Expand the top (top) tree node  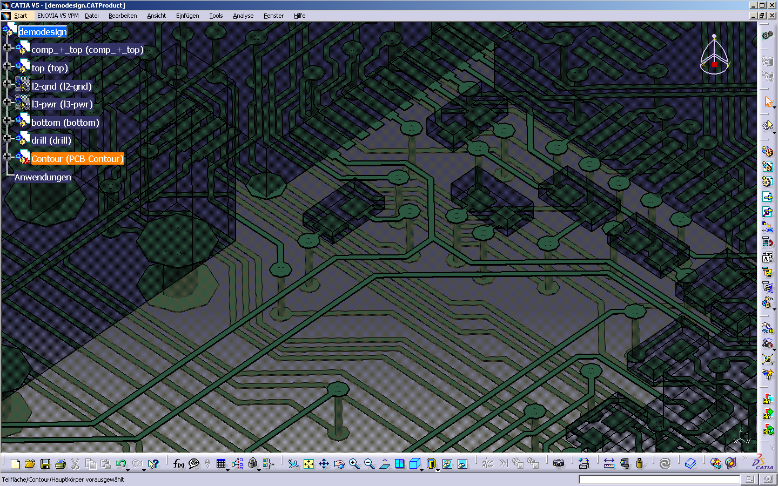[x=7, y=66]
